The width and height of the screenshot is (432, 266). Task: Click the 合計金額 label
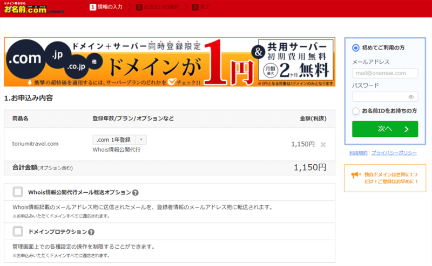pos(25,167)
